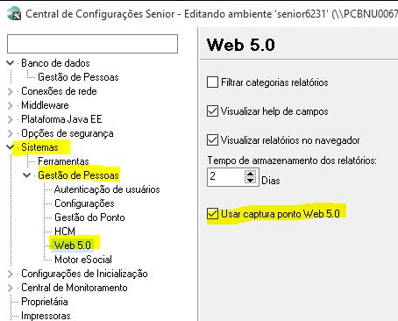Screen dimensions: 398x321
Task: Expand Central de Monitoramento node
Action: [11, 288]
